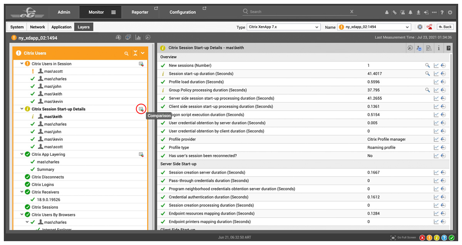Click the download icon in the top bar
Image resolution: width=462 pixels, height=245 pixels.
418,12
